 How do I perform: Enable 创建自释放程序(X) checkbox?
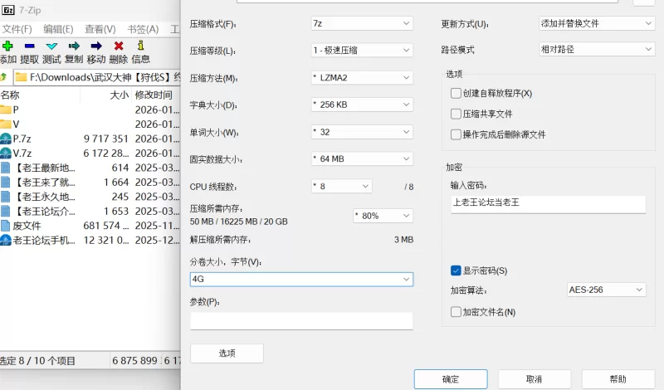point(456,93)
